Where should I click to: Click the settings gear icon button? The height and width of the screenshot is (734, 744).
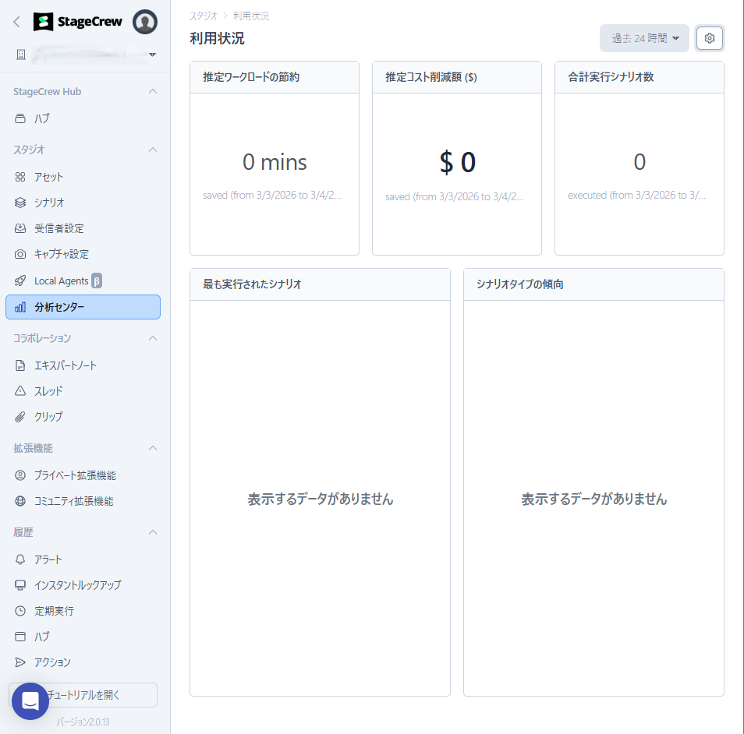pyautogui.click(x=710, y=38)
